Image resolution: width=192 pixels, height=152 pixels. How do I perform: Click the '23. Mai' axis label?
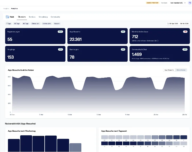156,115
